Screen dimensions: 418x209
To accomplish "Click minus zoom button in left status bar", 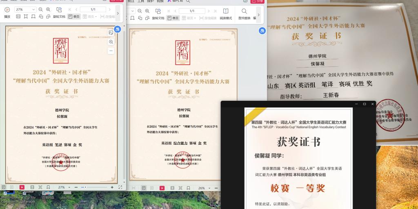I will click(76, 187).
